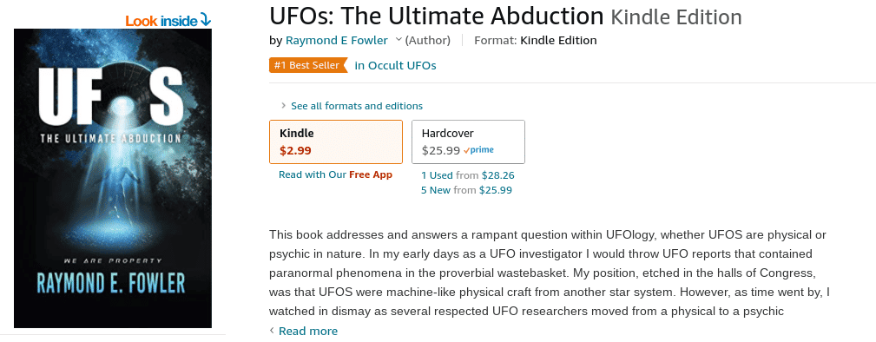Screen dimensions: 876x342
Task: Expand See all formats and editions
Action: point(357,106)
